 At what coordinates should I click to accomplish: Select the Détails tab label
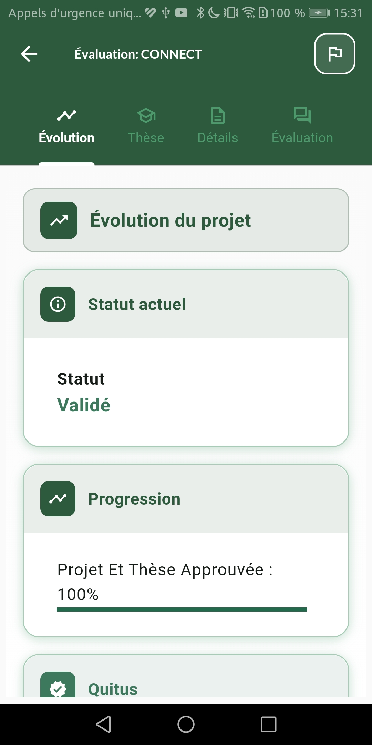(x=218, y=138)
